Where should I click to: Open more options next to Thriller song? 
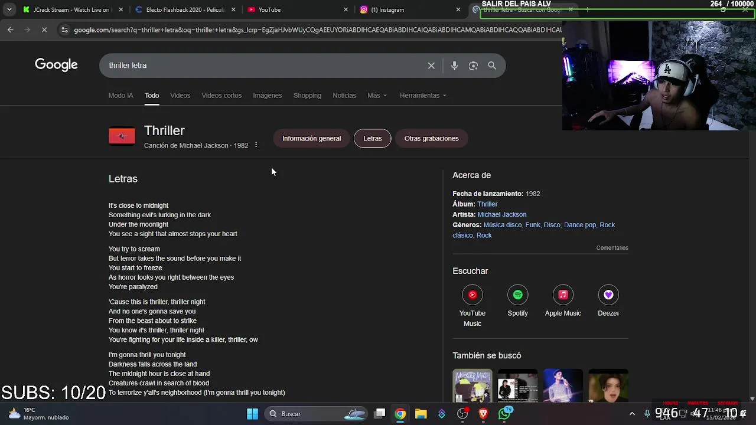(x=256, y=145)
